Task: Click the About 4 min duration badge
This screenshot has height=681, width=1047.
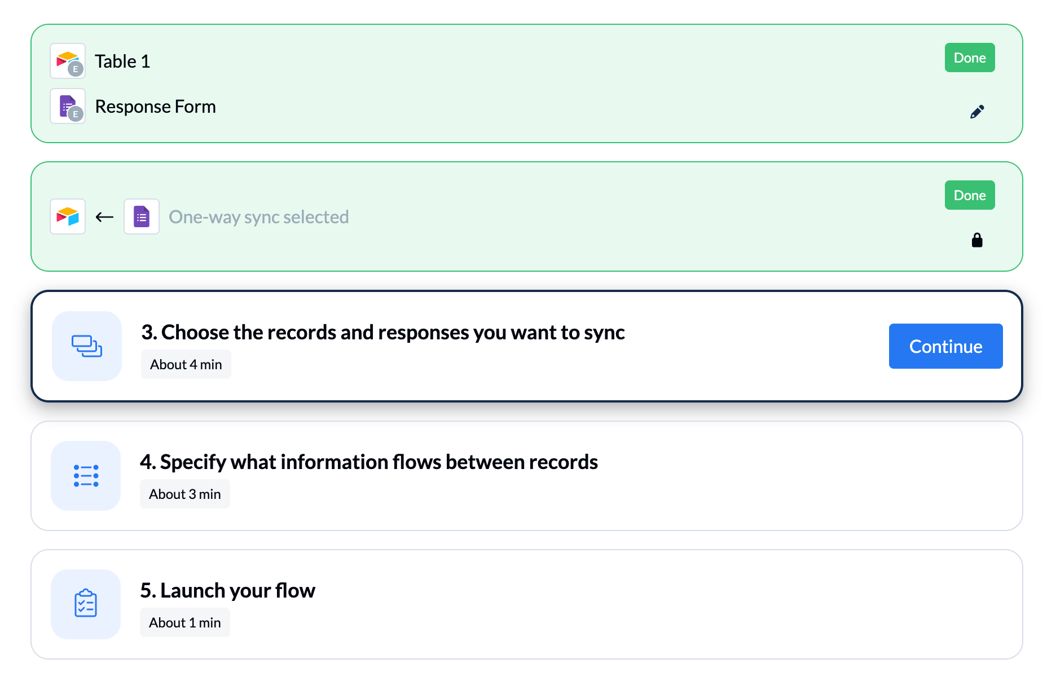Action: [x=186, y=364]
